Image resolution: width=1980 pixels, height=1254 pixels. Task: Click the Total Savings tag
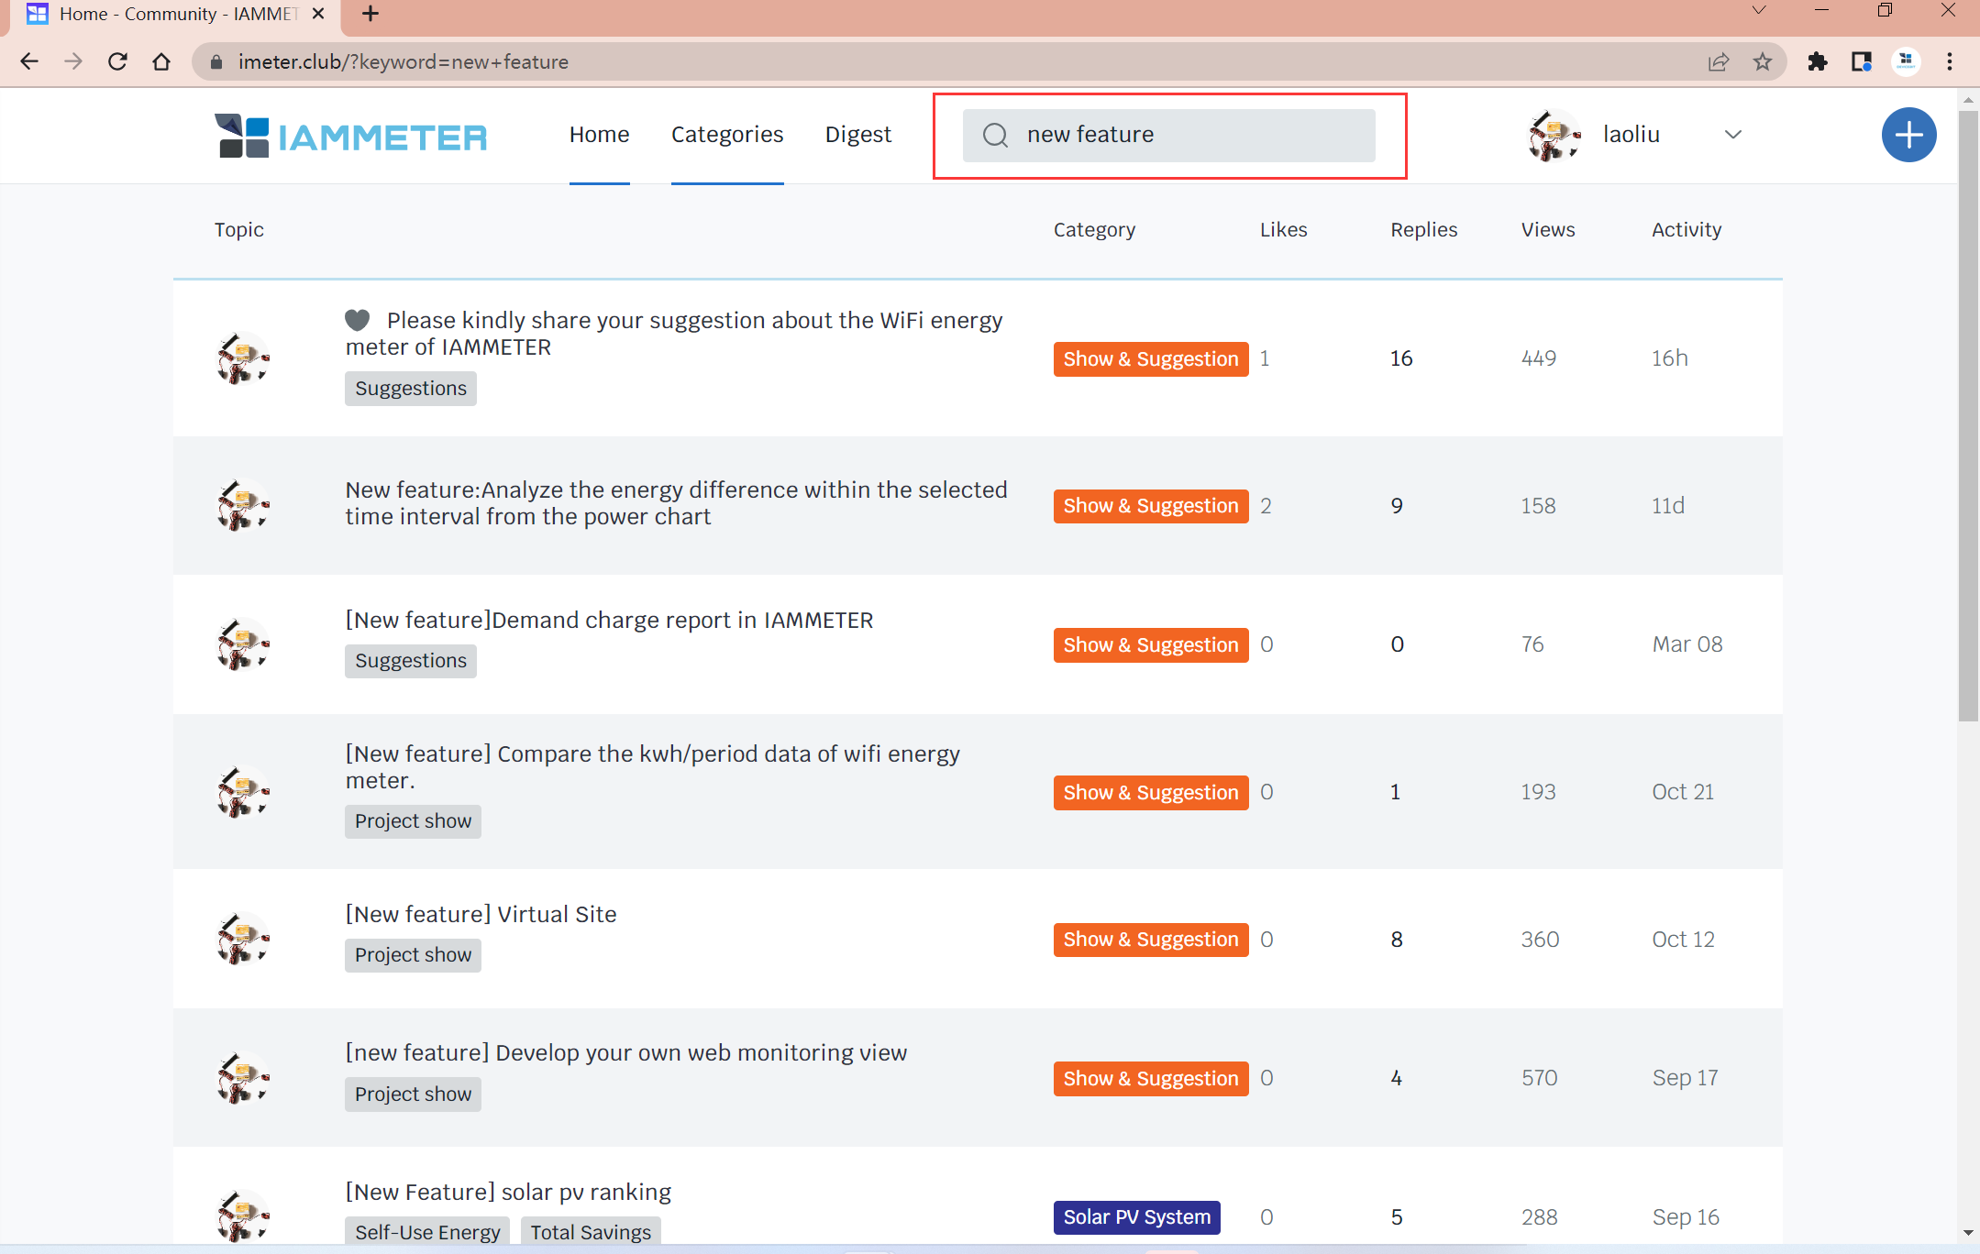click(x=591, y=1232)
